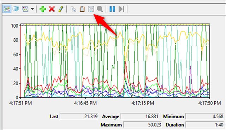Click the Maximum value field
Image resolution: width=226 pixels, height=130 pixels.
pos(143,125)
